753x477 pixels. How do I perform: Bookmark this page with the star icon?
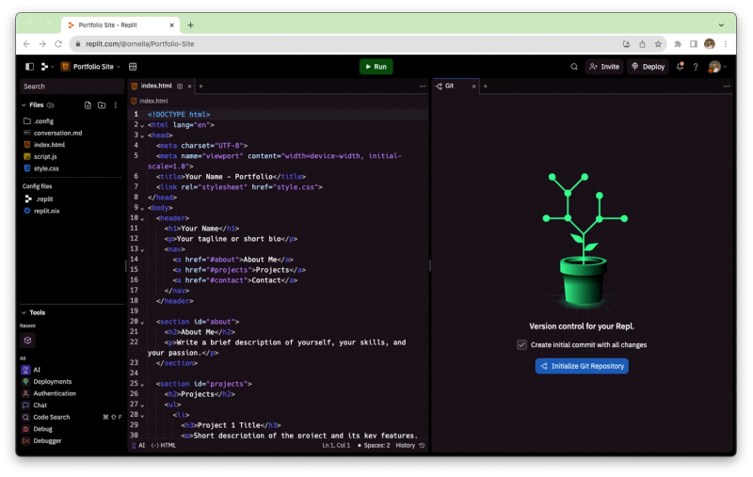(658, 44)
